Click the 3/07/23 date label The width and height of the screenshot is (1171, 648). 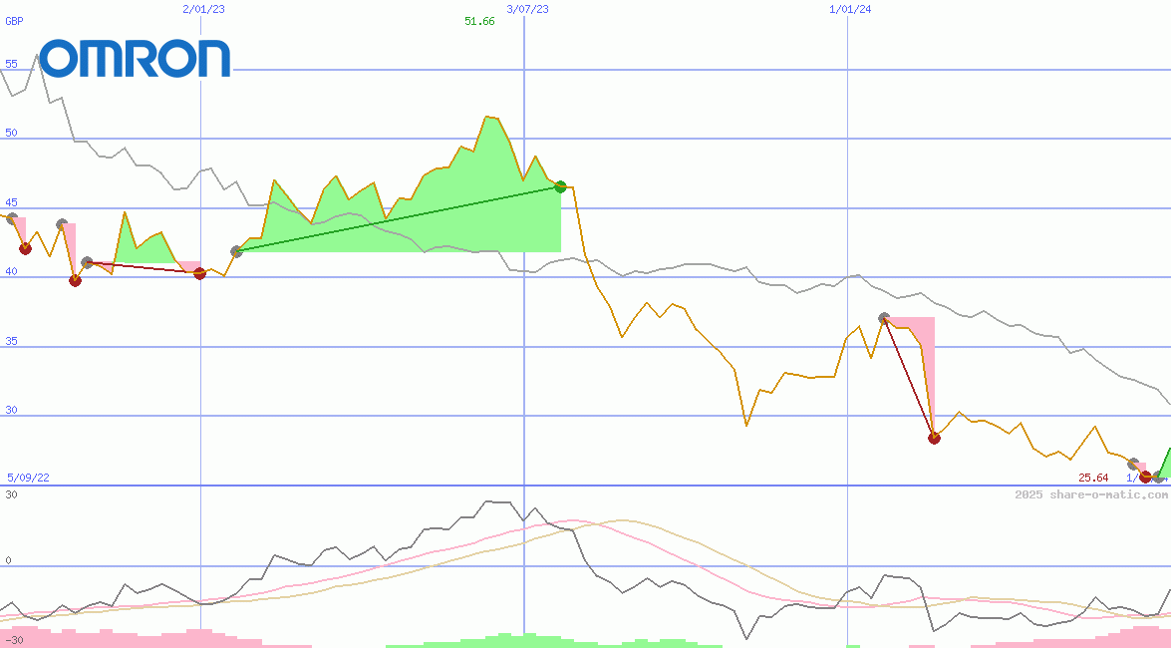(527, 9)
